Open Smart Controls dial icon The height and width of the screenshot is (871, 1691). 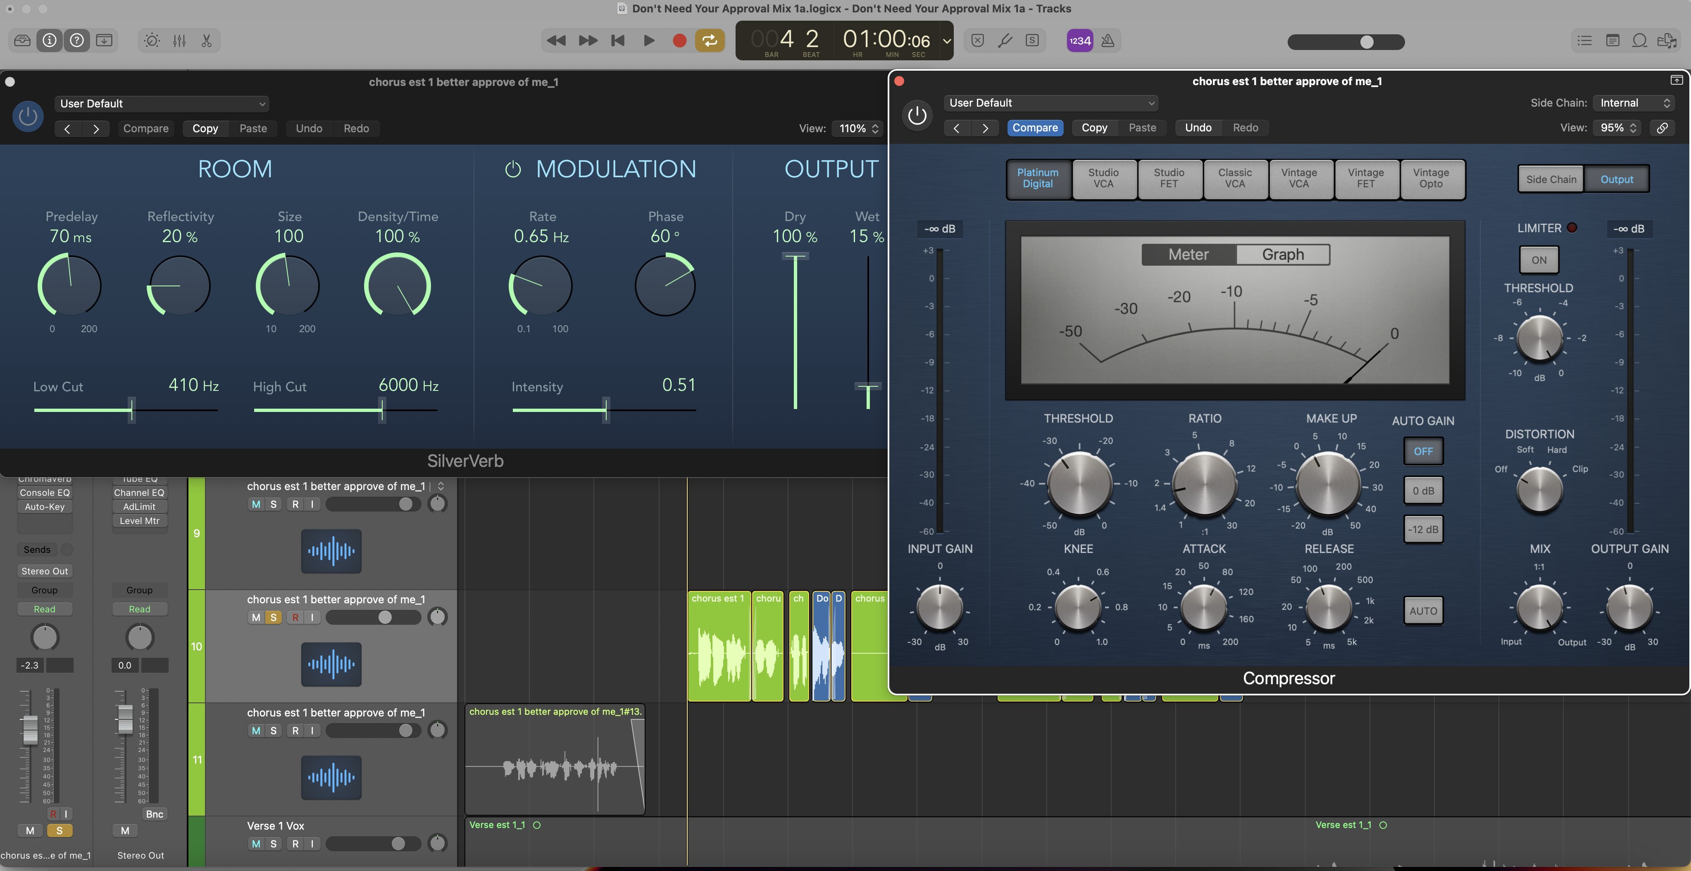(152, 40)
